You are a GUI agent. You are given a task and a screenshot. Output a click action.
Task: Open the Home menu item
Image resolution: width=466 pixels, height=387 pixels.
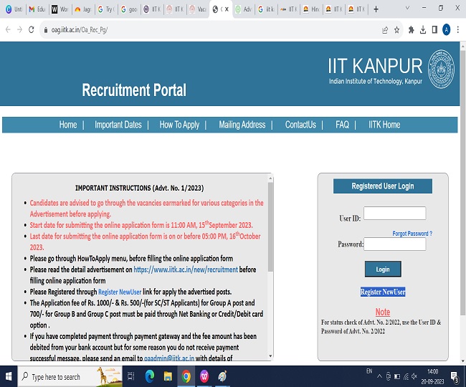pos(68,125)
